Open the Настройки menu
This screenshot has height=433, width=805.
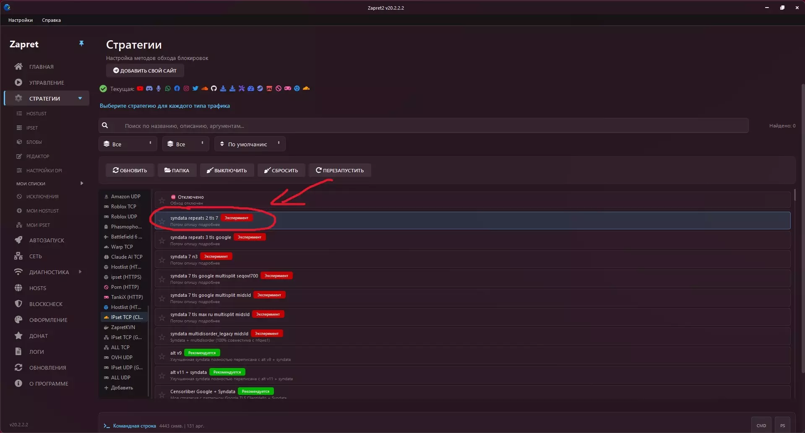coord(21,20)
